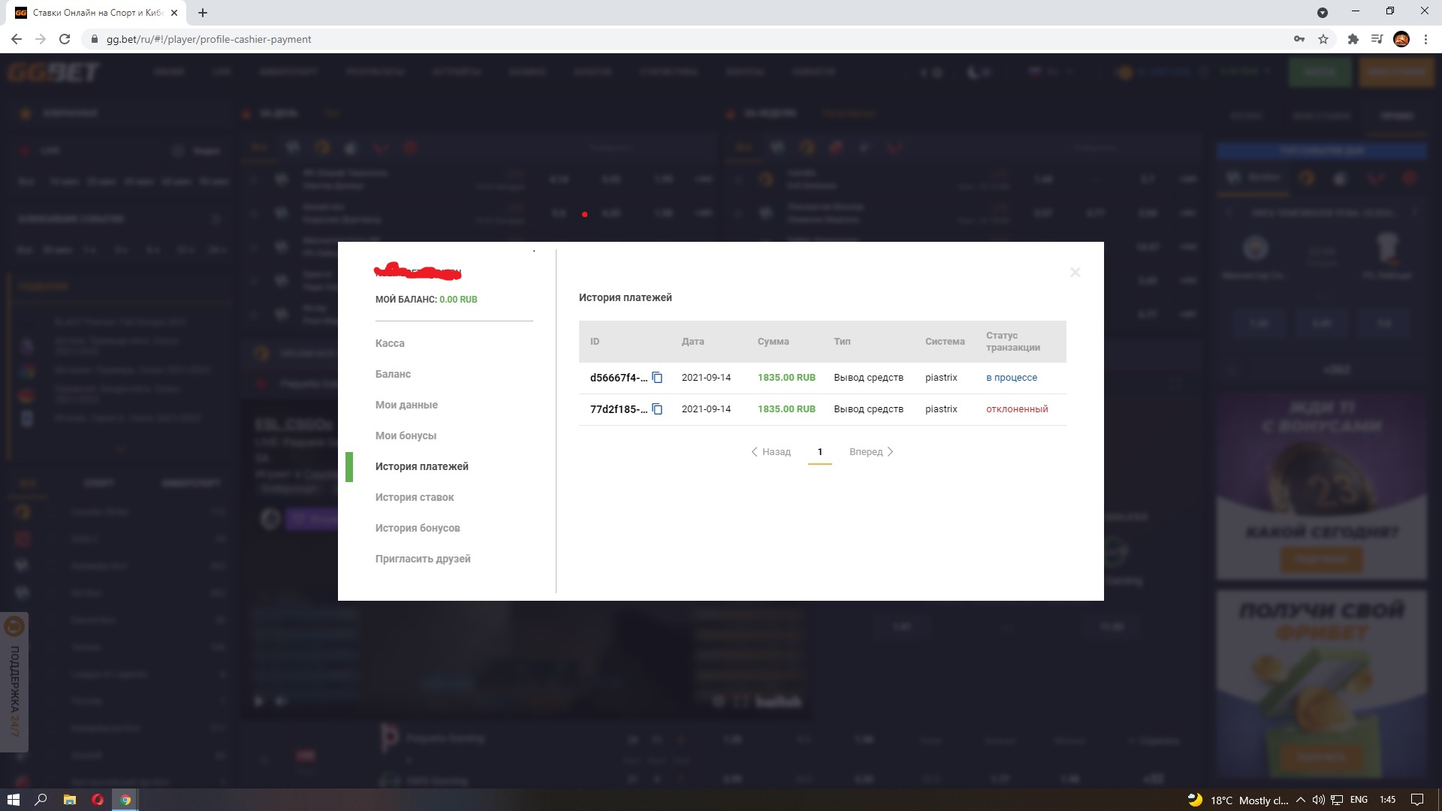This screenshot has height=811, width=1442.
Task: Click the 0.00 RUB balance value
Action: click(x=458, y=300)
